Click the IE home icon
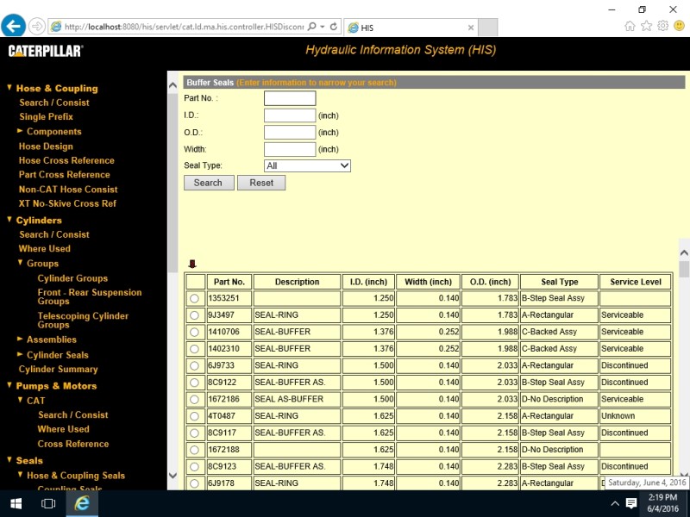This screenshot has height=517, width=690. [x=630, y=26]
